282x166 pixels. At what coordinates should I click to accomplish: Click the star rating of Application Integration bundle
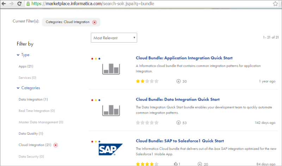click(x=147, y=81)
